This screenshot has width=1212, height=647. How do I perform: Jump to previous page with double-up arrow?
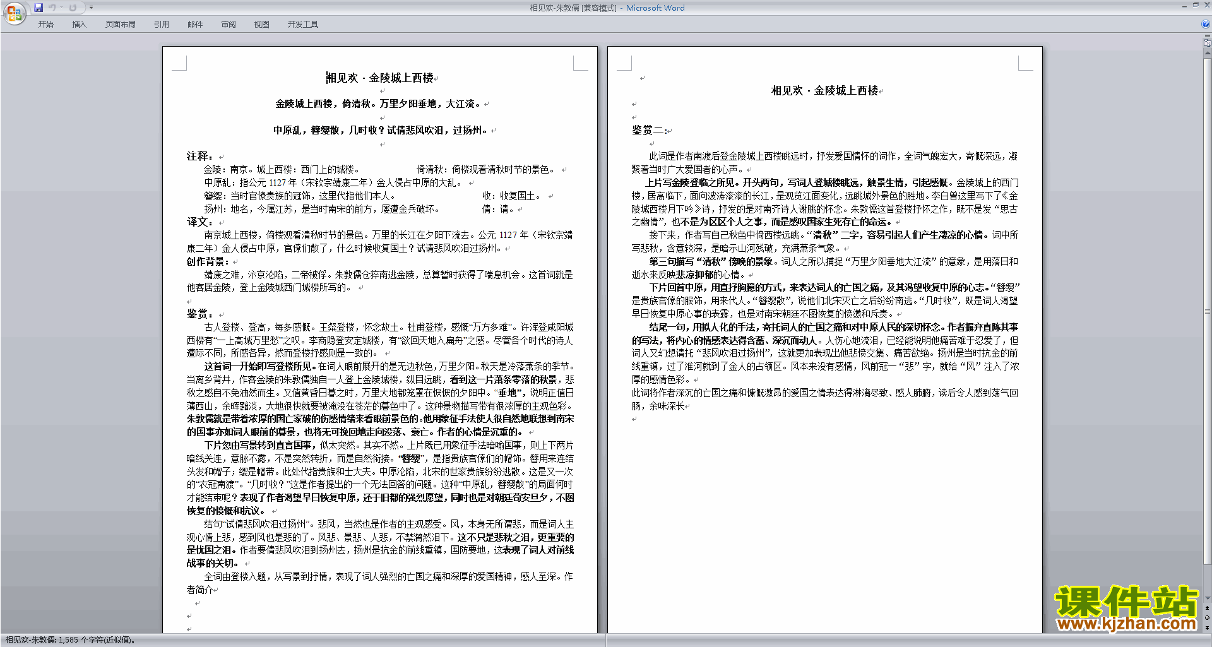point(1208,608)
